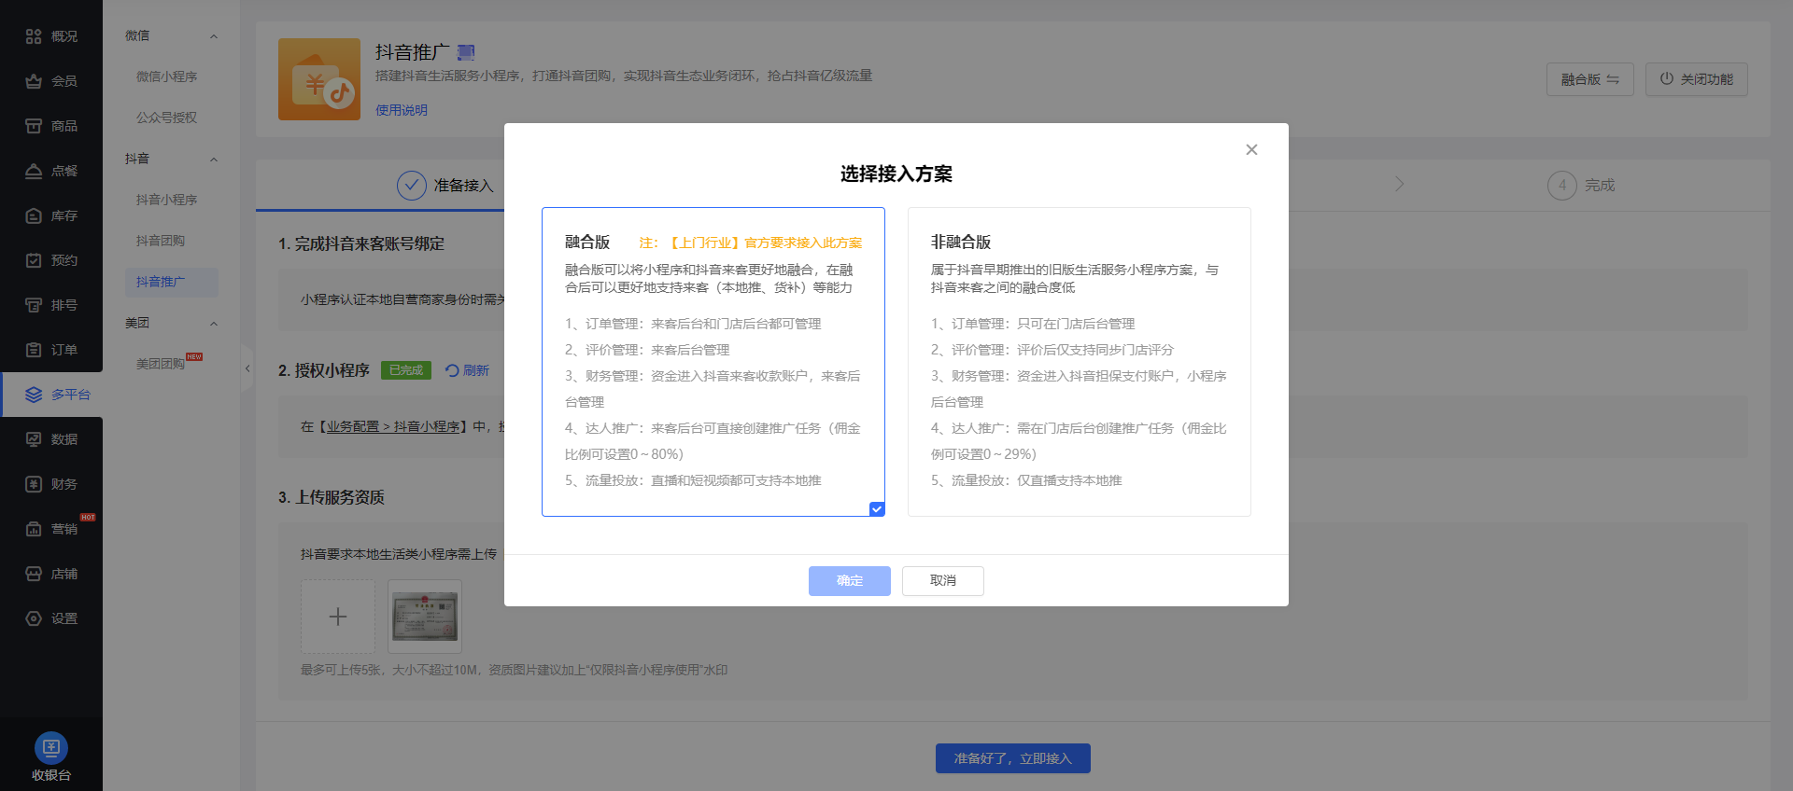Open the uploaded license thumbnail
The height and width of the screenshot is (791, 1793).
coord(425,617)
